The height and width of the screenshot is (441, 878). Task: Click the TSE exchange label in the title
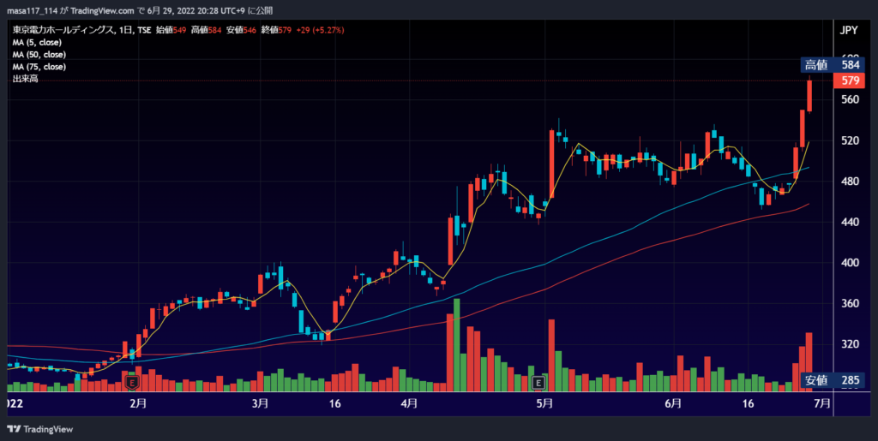[144, 31]
